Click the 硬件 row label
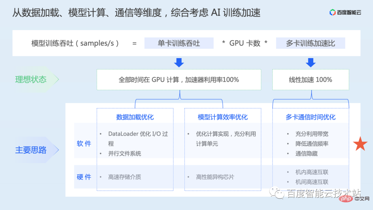This screenshot has width=373, height=210. coord(84,177)
